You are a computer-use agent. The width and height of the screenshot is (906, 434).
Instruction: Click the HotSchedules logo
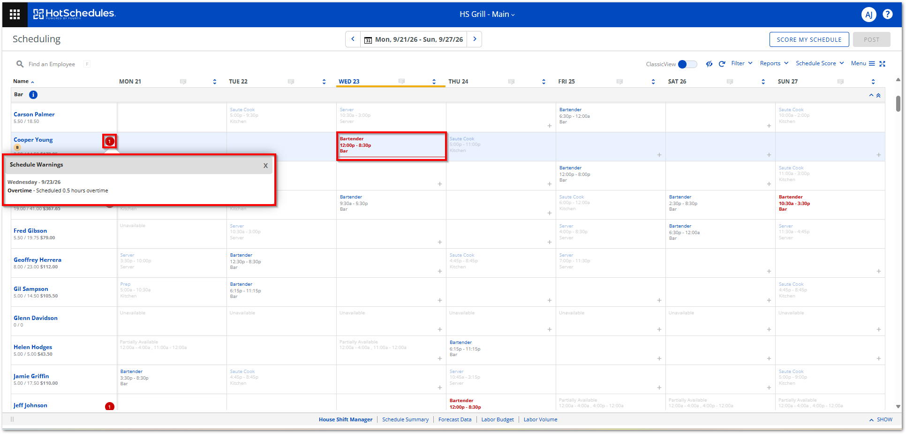coord(74,14)
